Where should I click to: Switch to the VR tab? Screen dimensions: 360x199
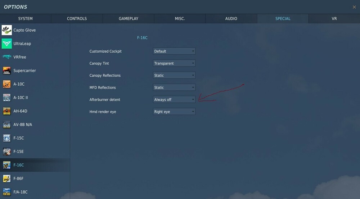(334, 19)
